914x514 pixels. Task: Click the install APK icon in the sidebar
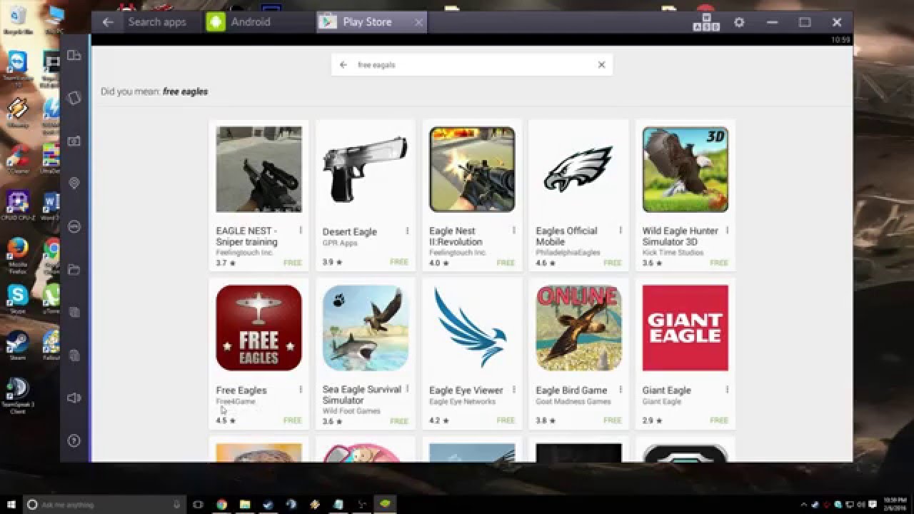click(74, 226)
